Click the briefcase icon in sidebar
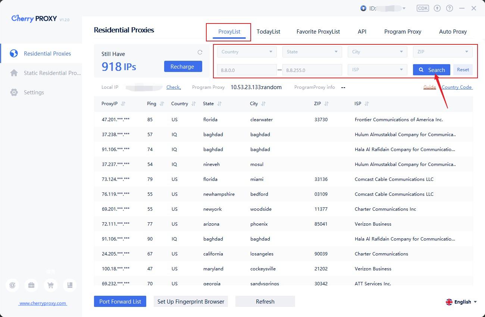Image resolution: width=485 pixels, height=317 pixels. click(x=31, y=285)
